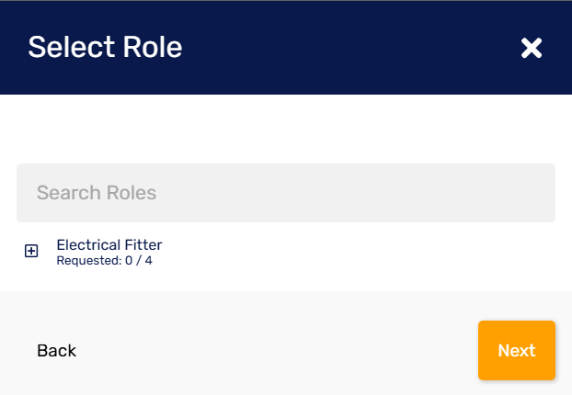Click the white X icon in header
The width and height of the screenshot is (572, 395).
(x=532, y=49)
